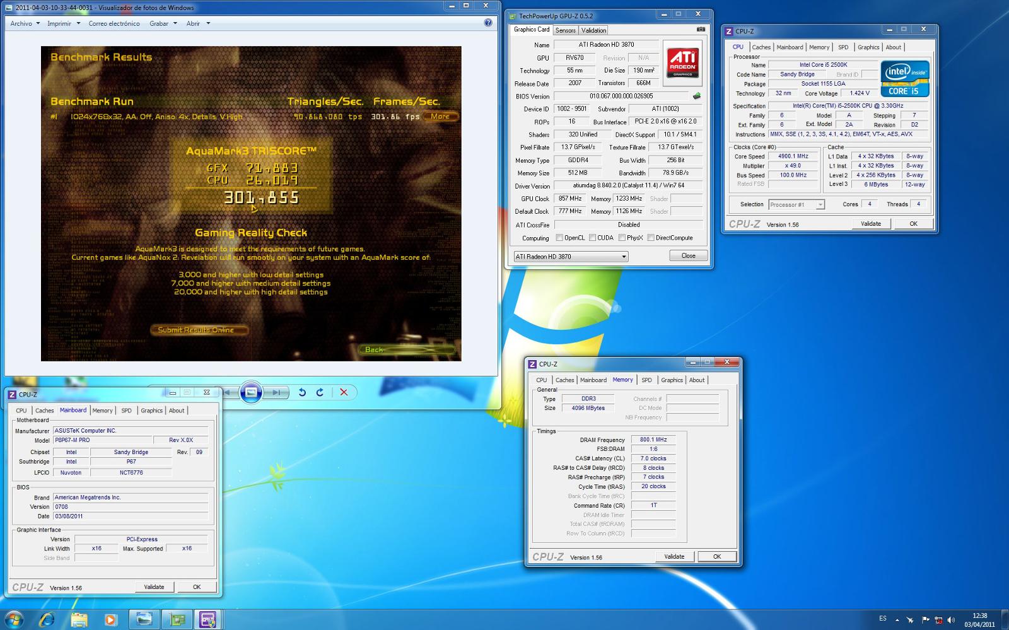The width and height of the screenshot is (1009, 630).
Task: Click Specification text Intel Core i5-2500K
Action: tap(848, 106)
